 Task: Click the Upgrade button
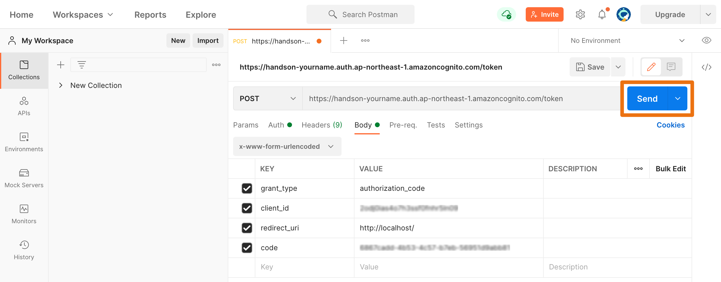click(x=670, y=14)
